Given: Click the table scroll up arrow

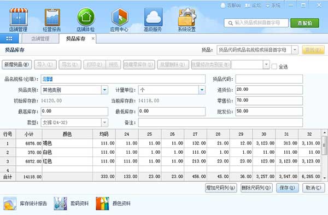Looking at the screenshot, I should (x=324, y=133).
